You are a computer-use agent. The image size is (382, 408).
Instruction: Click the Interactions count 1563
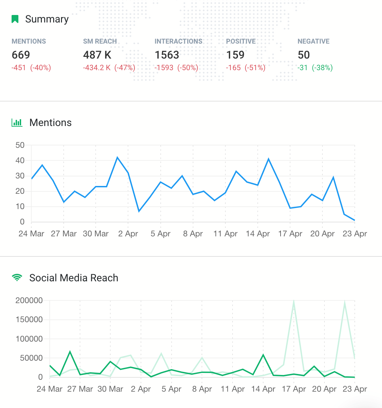[x=167, y=55]
